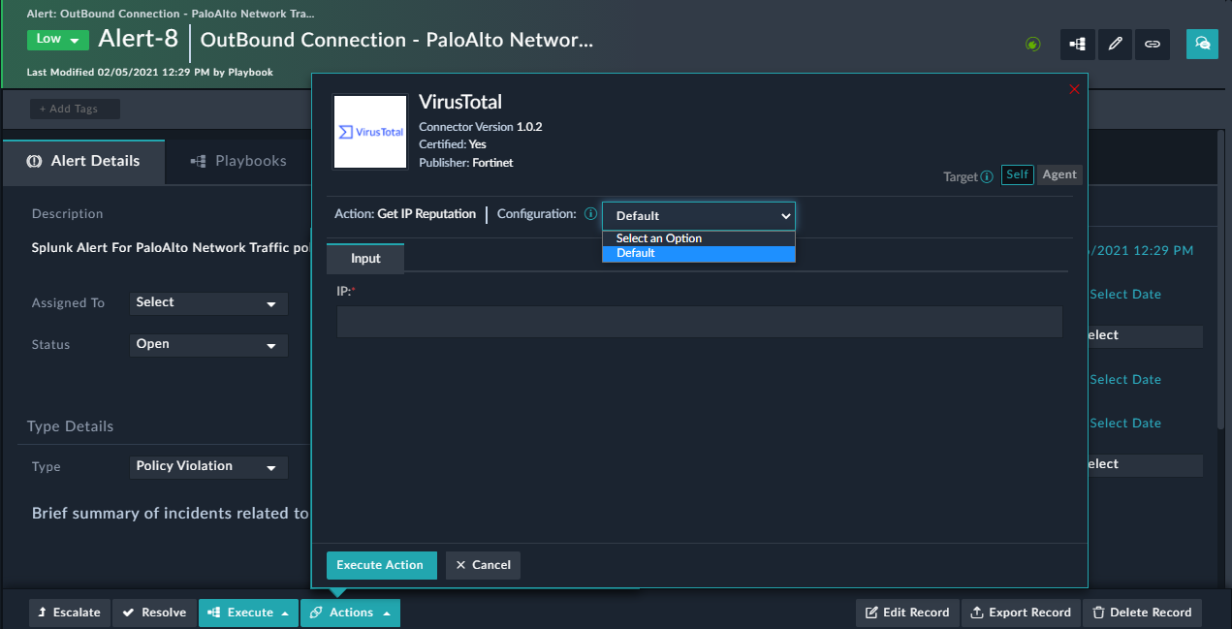Screen dimensions: 1232x629
Task: Switch to the Playbooks tab
Action: [x=237, y=160]
